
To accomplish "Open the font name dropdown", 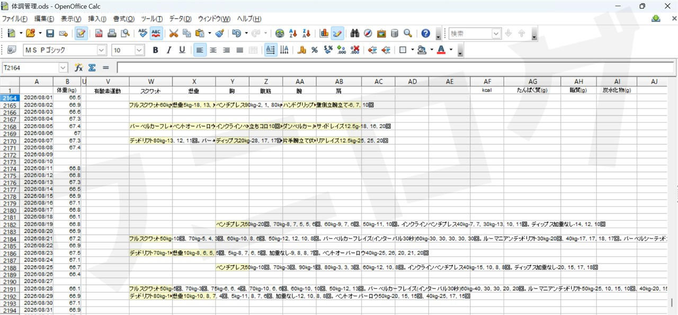I will point(101,50).
